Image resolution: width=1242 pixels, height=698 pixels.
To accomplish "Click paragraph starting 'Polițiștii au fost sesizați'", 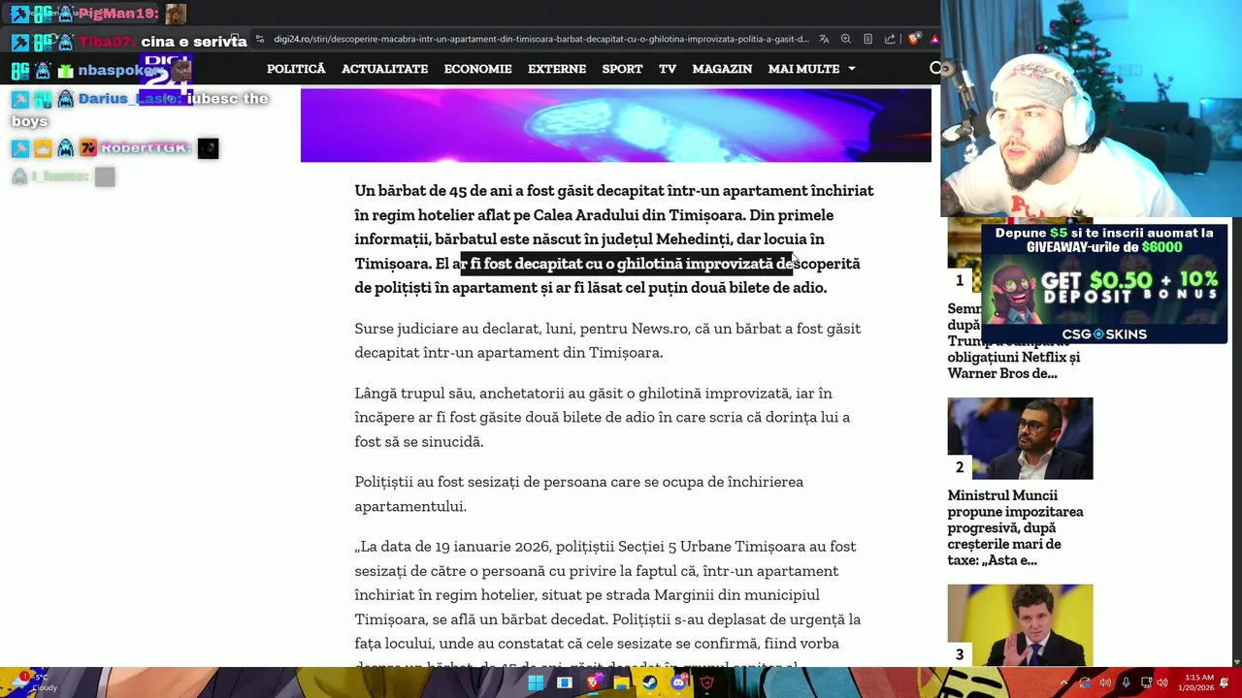I will [578, 493].
